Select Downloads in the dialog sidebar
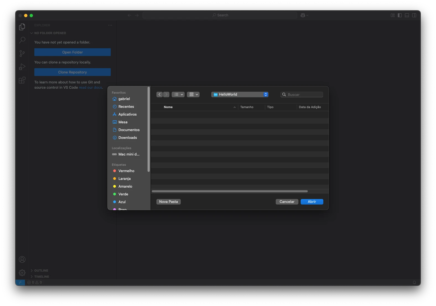 tap(128, 137)
